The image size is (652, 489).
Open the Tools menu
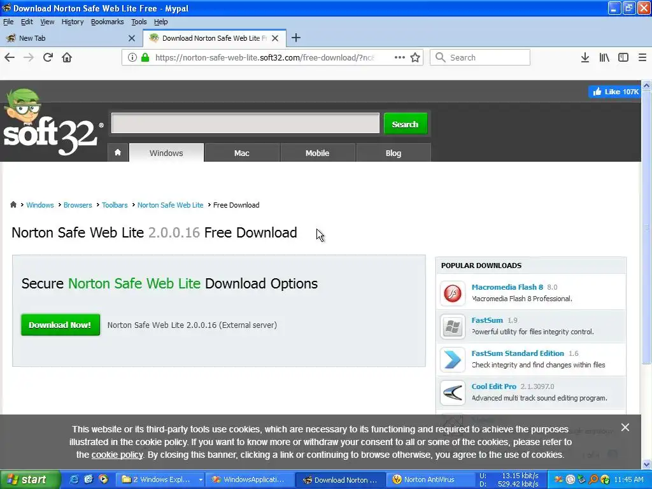click(x=139, y=22)
